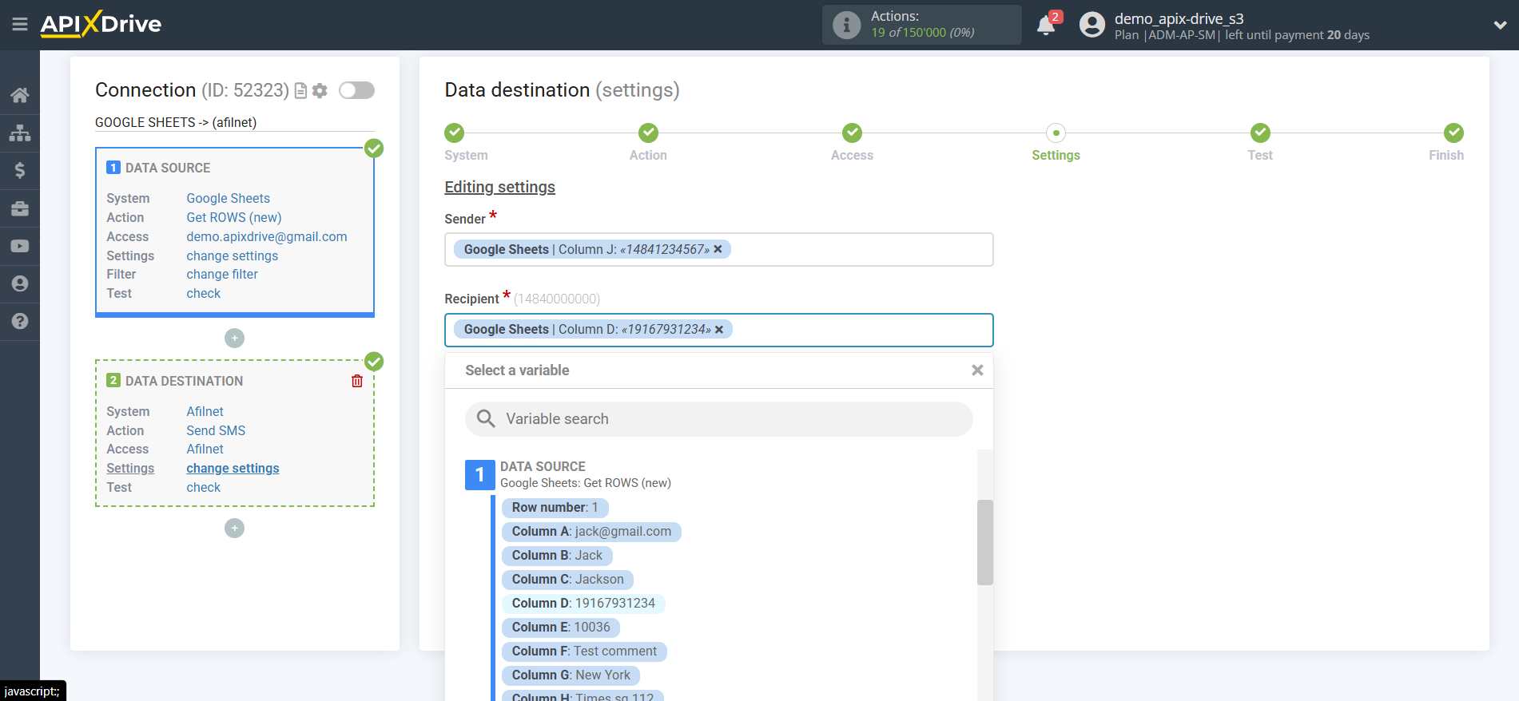Open the billing dollar sidebar icon
This screenshot has width=1519, height=701.
pos(20,170)
